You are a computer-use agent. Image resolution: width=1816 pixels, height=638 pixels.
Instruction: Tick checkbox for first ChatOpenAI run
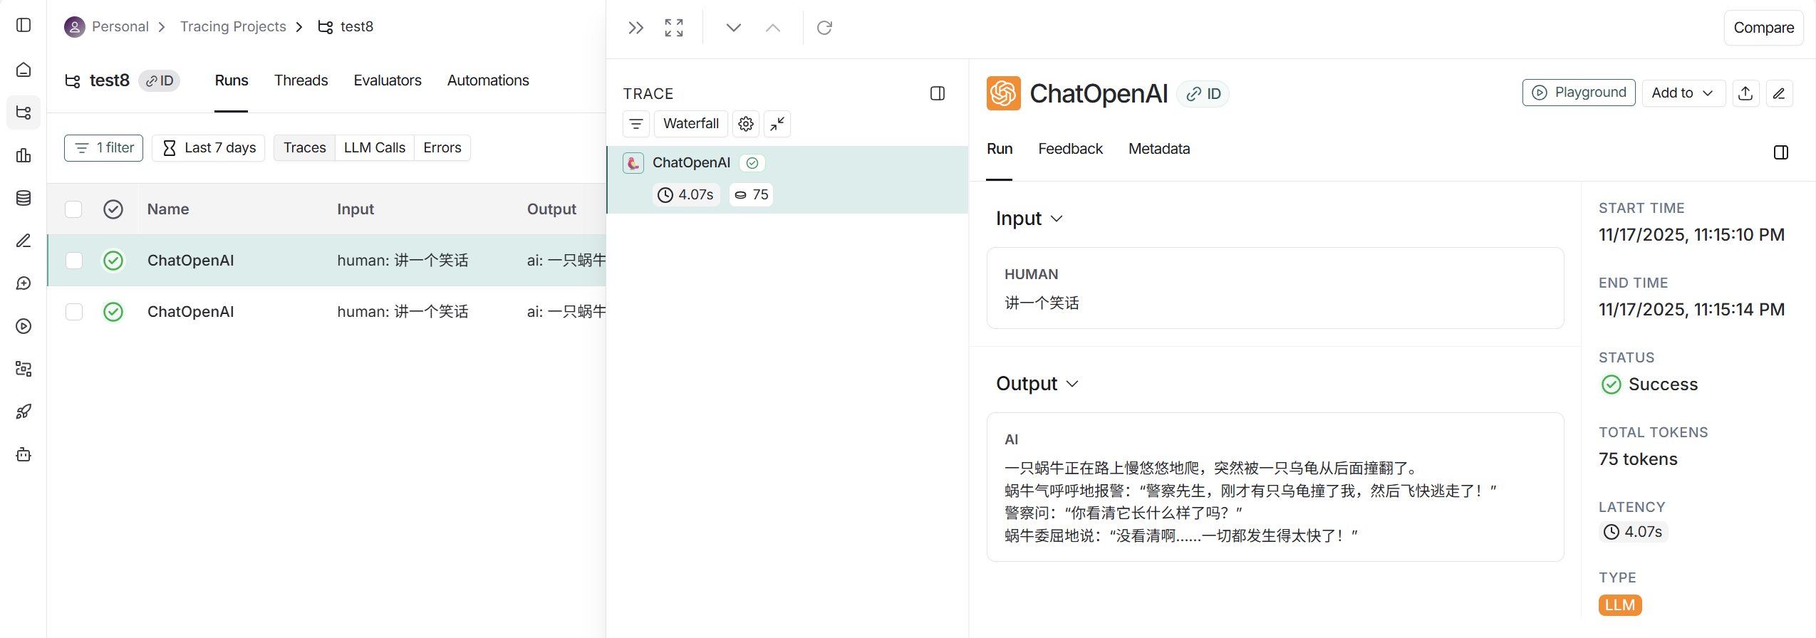pos(73,261)
